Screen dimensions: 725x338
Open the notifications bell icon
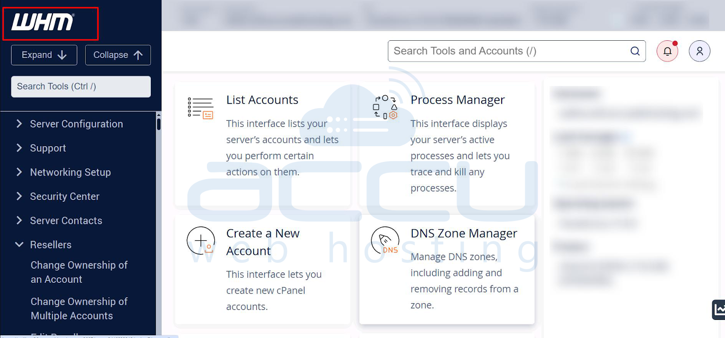(667, 51)
